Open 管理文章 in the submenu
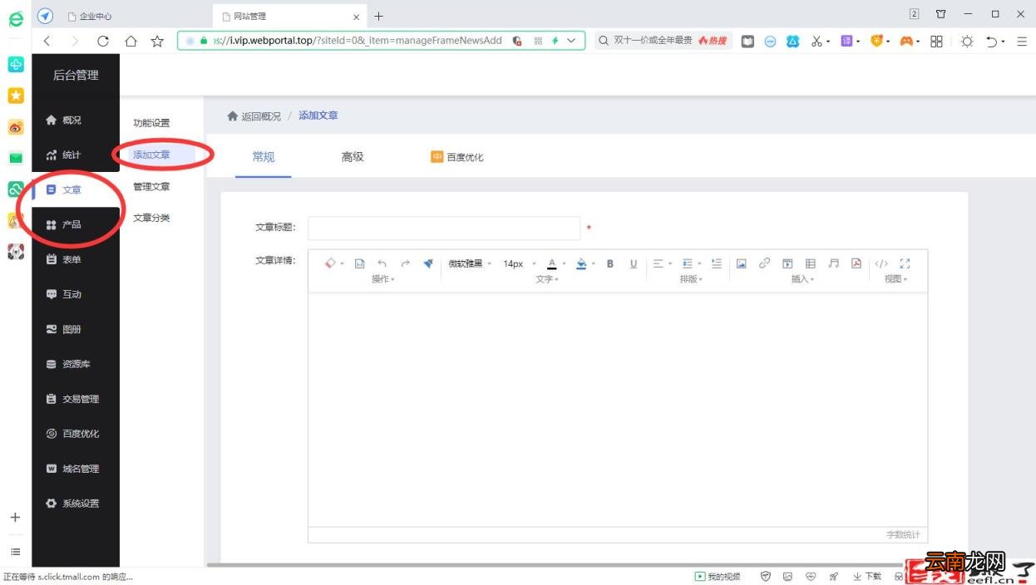Viewport: 1036px width, 585px height. click(x=151, y=186)
